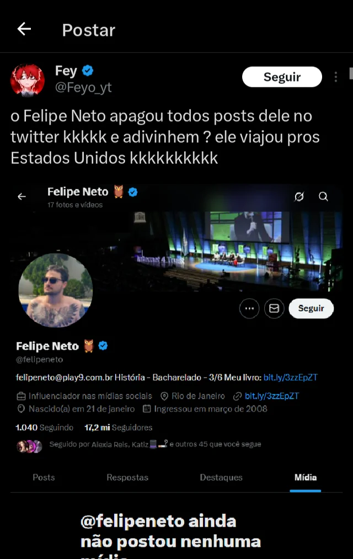Open the bit.ly/3zzEpZT link in bio text
Screen dimensions: 353x559
point(290,377)
